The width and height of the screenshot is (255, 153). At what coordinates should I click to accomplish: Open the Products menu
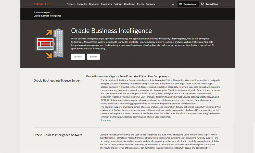click(71, 4)
